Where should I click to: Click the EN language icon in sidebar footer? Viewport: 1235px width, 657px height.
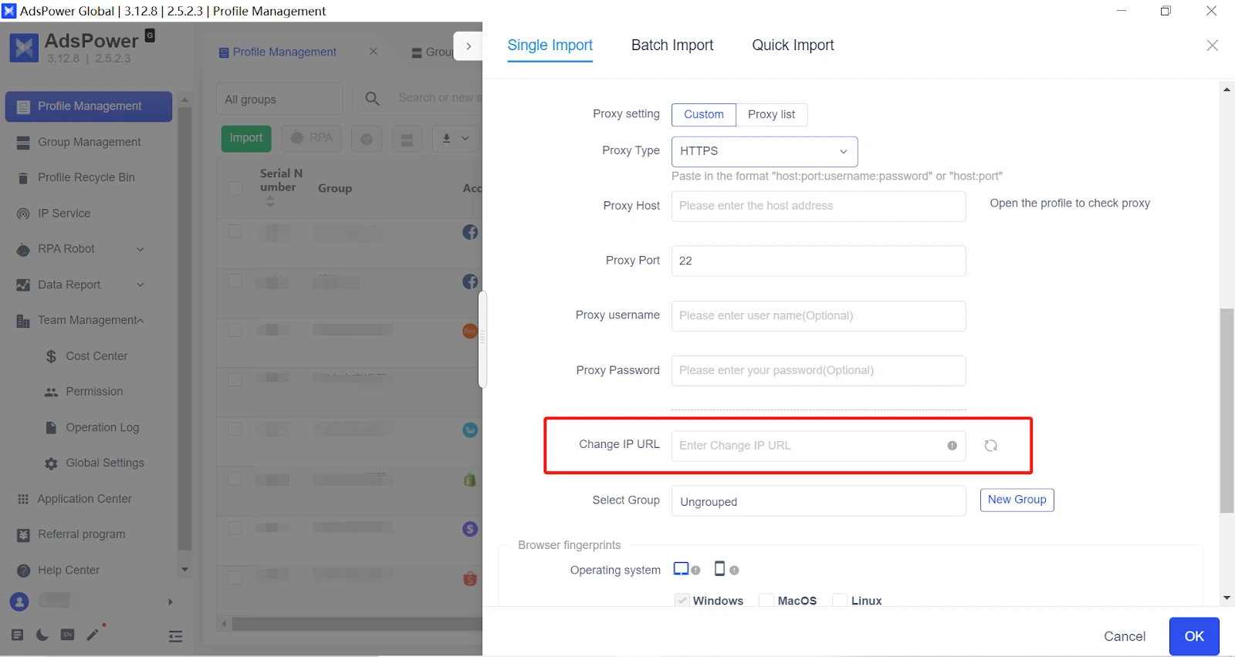[68, 635]
